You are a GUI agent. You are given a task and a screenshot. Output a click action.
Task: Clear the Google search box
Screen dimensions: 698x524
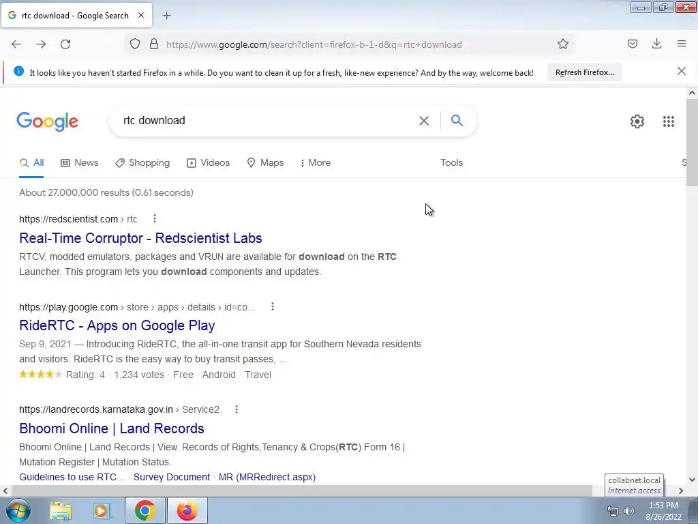coord(424,121)
